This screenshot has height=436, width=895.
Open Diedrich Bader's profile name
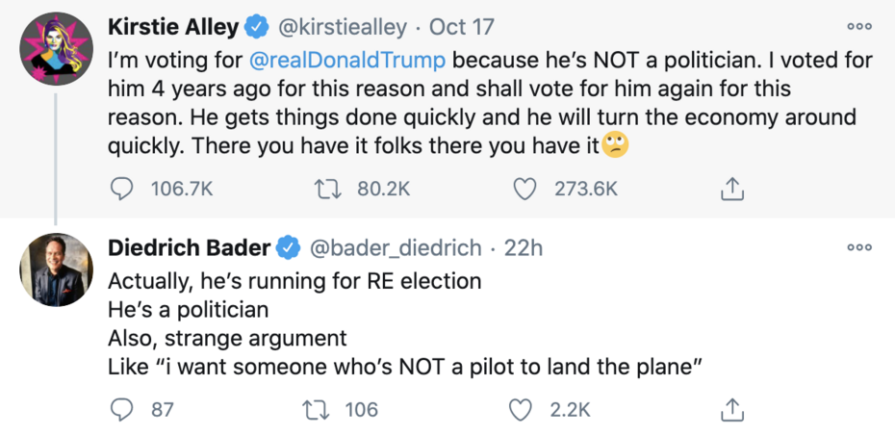click(x=189, y=248)
